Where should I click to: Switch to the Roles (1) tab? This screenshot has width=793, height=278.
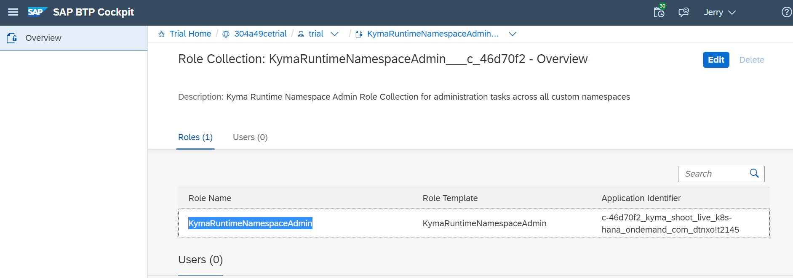(195, 137)
